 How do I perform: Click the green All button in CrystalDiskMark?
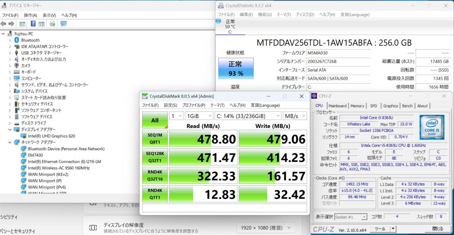(155, 120)
